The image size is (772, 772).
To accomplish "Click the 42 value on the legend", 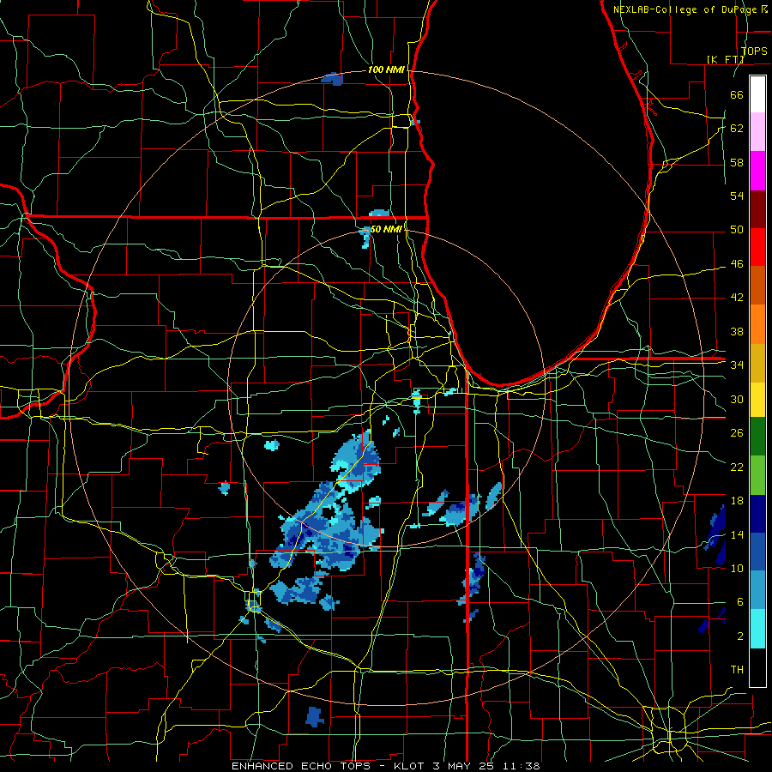I will point(737,298).
